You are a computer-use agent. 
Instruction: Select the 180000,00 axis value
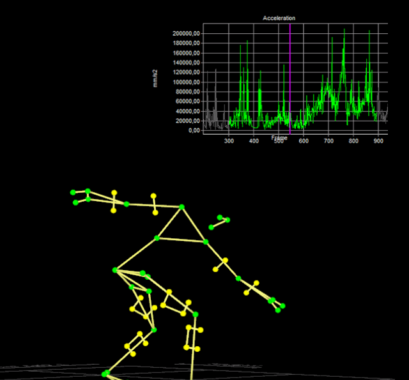(x=186, y=43)
